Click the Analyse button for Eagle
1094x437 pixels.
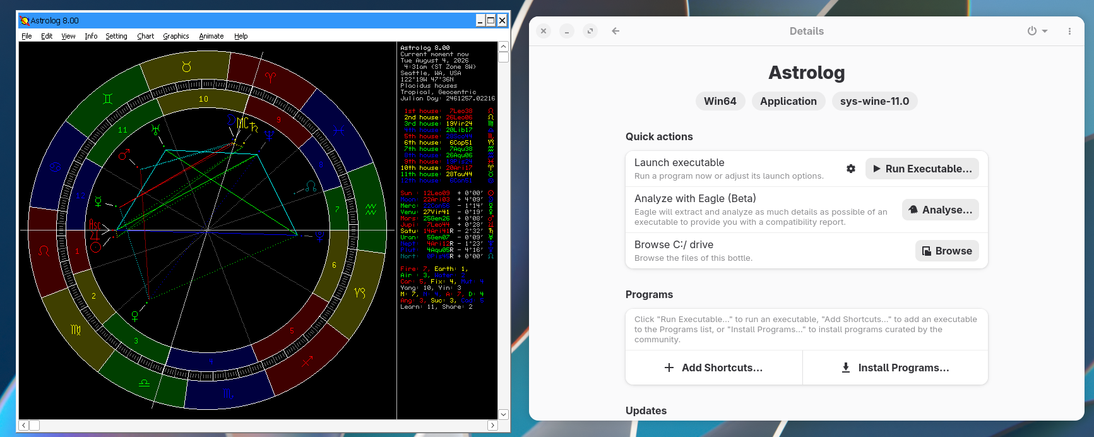(940, 210)
